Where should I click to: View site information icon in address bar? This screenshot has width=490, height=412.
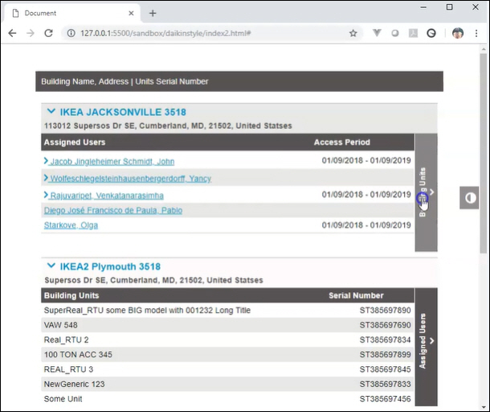click(x=71, y=33)
